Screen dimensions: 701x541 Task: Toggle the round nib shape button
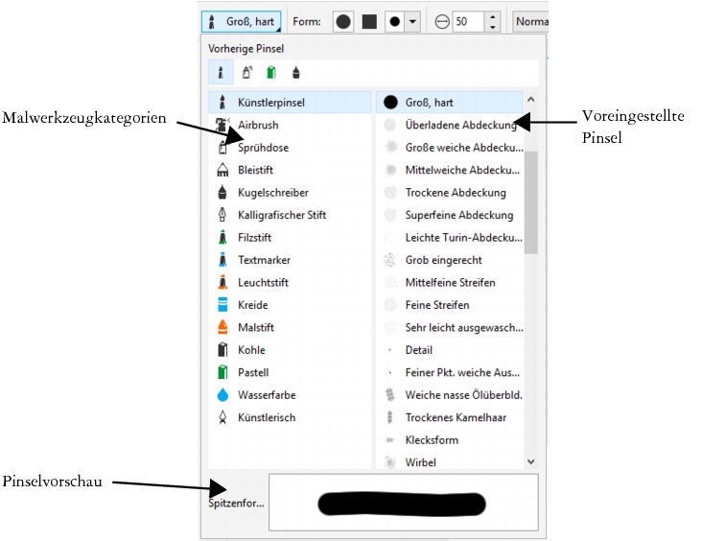point(343,21)
